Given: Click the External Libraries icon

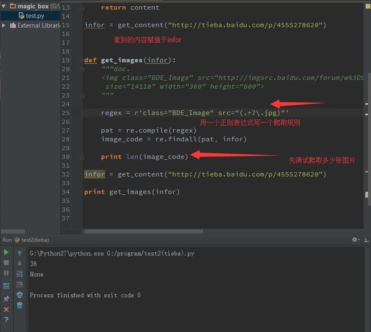Looking at the screenshot, I should (13, 25).
